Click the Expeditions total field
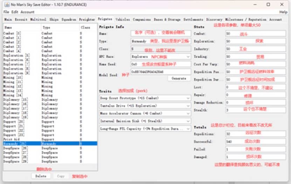The width and height of the screenshot is (291, 184). [x=256, y=134]
